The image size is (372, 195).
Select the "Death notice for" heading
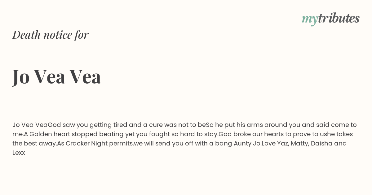pos(51,35)
